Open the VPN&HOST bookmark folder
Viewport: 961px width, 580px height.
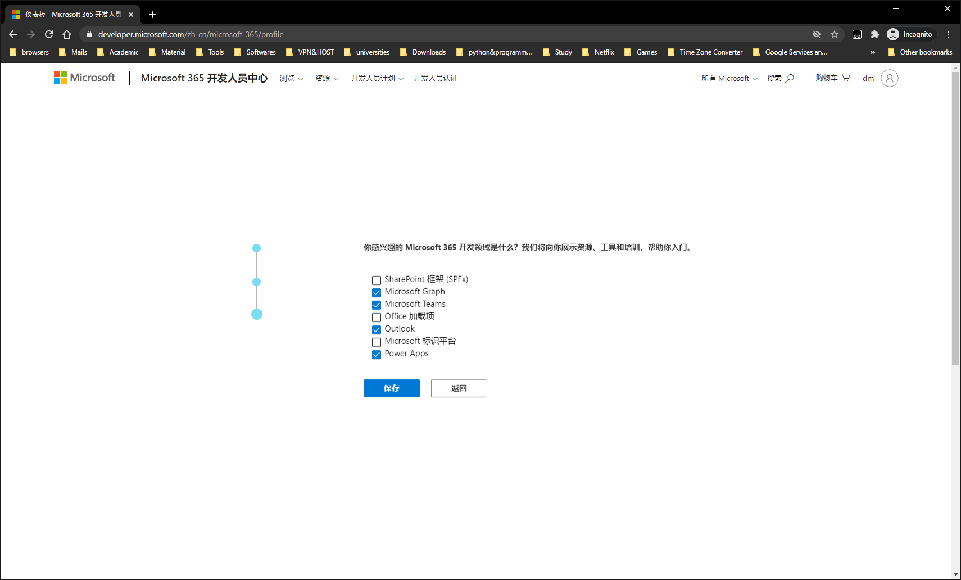(x=310, y=52)
